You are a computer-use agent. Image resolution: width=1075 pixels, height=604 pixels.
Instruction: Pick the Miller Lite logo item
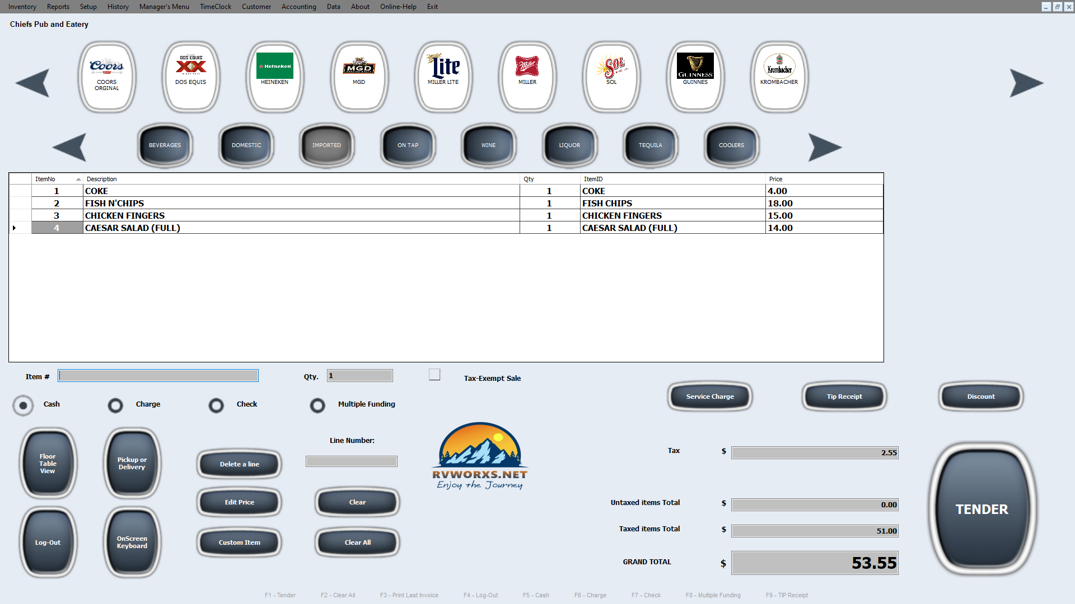(443, 75)
